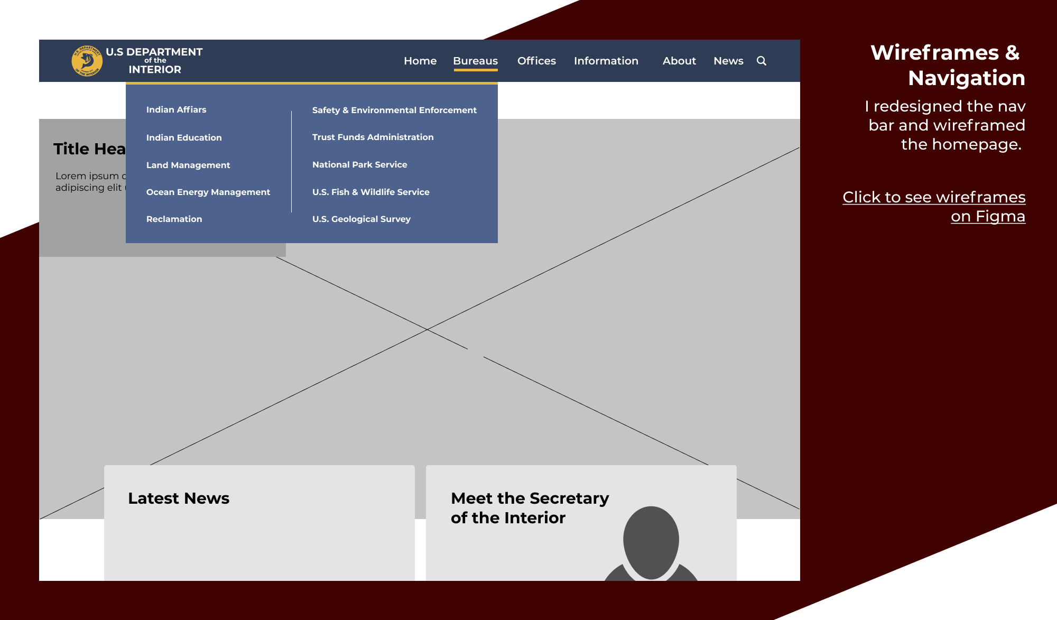Select the Home nav menu item
Viewport: 1057px width, 620px height.
[421, 61]
